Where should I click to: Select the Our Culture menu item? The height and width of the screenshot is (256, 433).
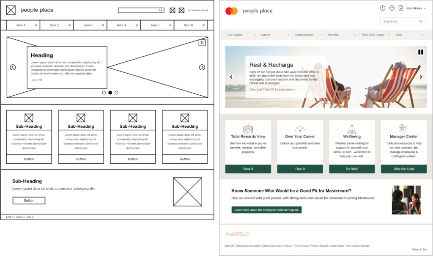point(235,35)
